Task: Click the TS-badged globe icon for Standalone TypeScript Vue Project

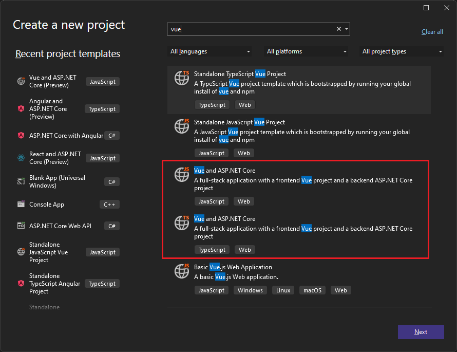Action: [182, 78]
